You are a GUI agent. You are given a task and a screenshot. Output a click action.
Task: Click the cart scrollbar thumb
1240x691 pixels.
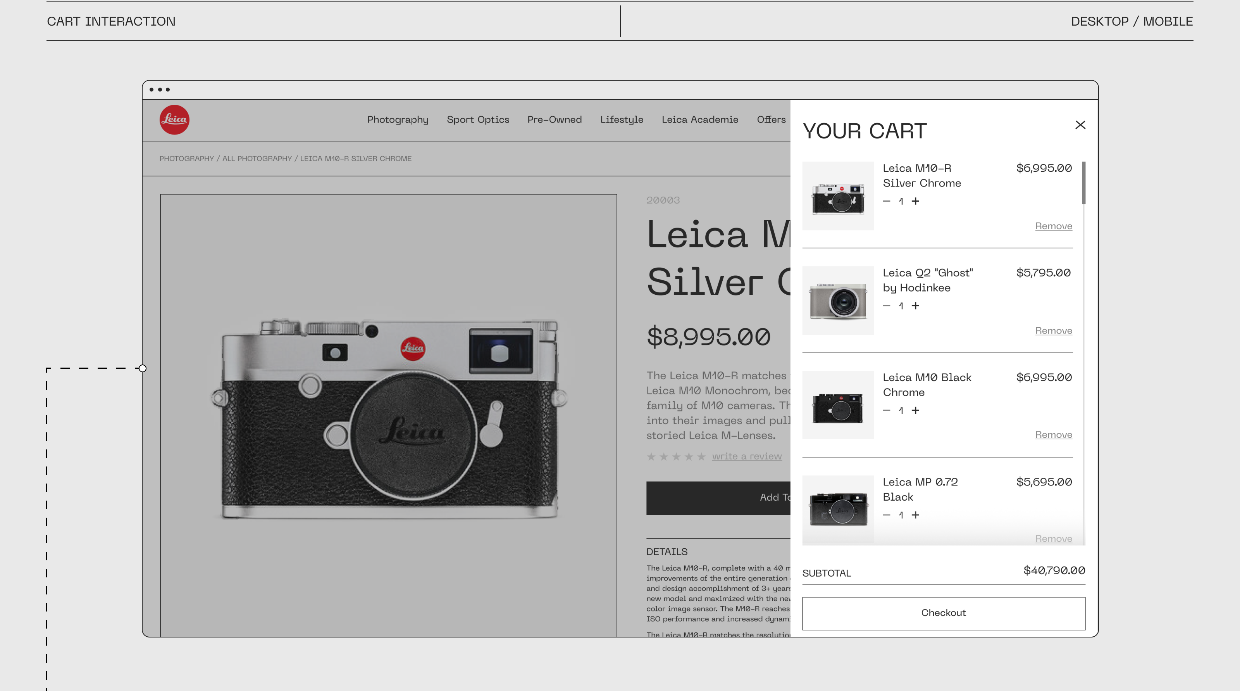pyautogui.click(x=1083, y=183)
